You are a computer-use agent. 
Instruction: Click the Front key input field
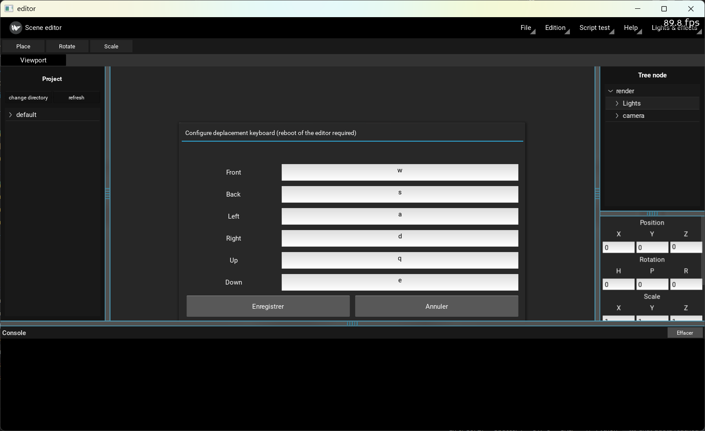(400, 172)
